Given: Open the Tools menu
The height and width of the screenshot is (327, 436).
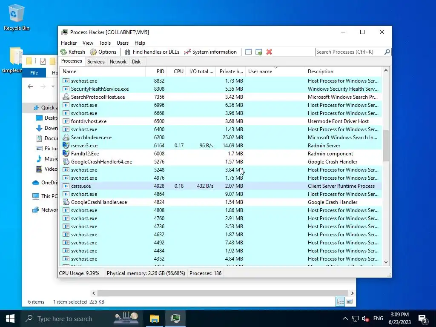Looking at the screenshot, I should (105, 43).
